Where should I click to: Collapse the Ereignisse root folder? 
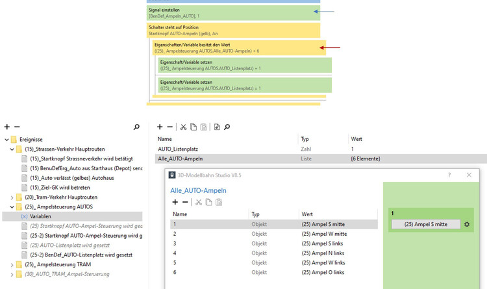(5, 140)
